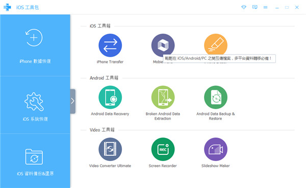306x188 pixels.
Task: Click the Slideshow Maker label
Action: tap(215, 166)
